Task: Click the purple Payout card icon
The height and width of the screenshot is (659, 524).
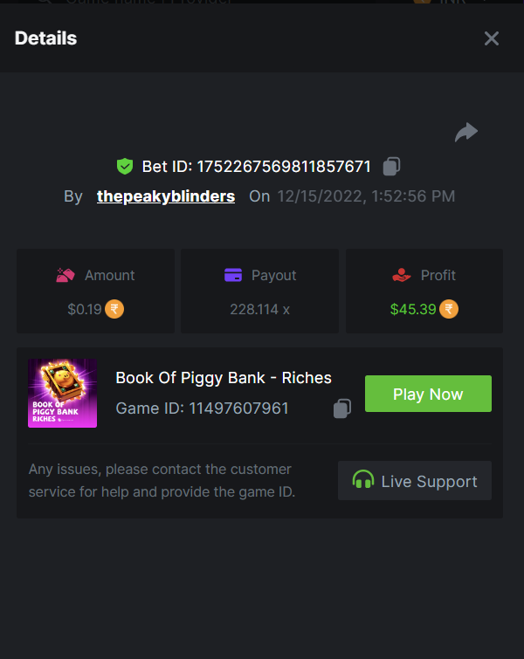Action: click(x=233, y=275)
